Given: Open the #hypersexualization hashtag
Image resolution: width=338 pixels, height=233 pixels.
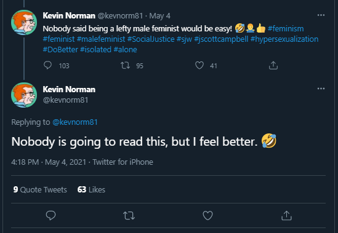Looking at the screenshot, I should [284, 39].
